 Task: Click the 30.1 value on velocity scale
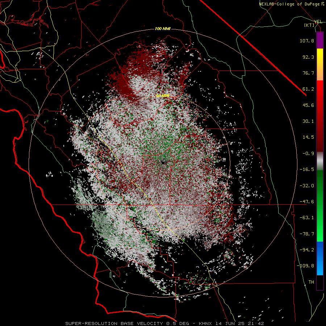308,121
